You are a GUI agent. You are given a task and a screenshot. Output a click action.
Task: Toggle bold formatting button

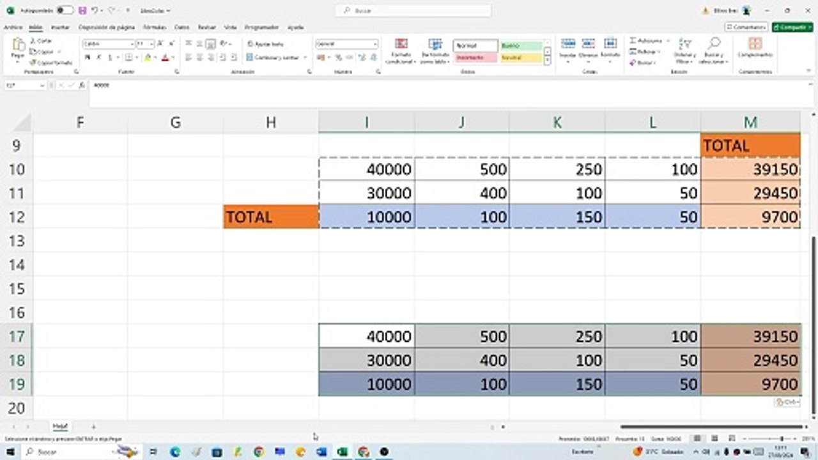click(x=88, y=57)
